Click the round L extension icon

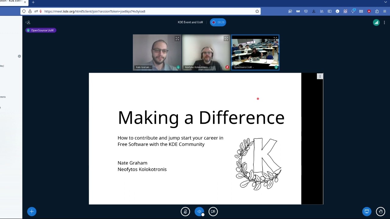click(337, 11)
